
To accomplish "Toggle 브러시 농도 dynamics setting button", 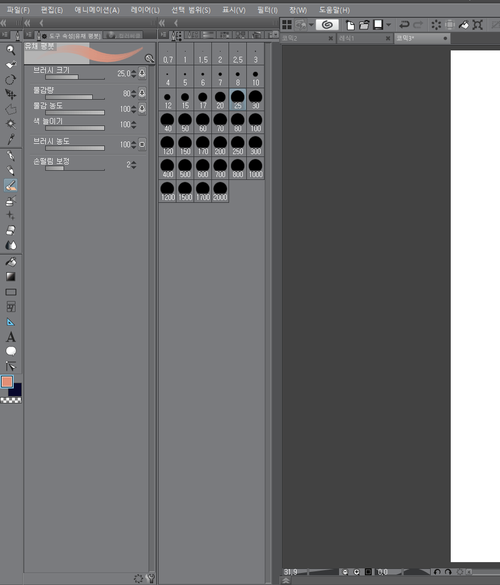I will click(142, 144).
